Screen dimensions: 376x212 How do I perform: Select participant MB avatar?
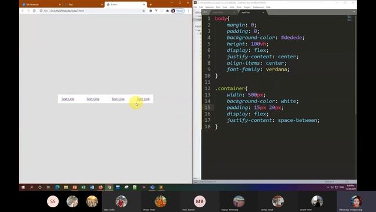200,201
